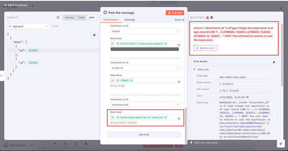Click the Ask Assistant button

pos(205,48)
